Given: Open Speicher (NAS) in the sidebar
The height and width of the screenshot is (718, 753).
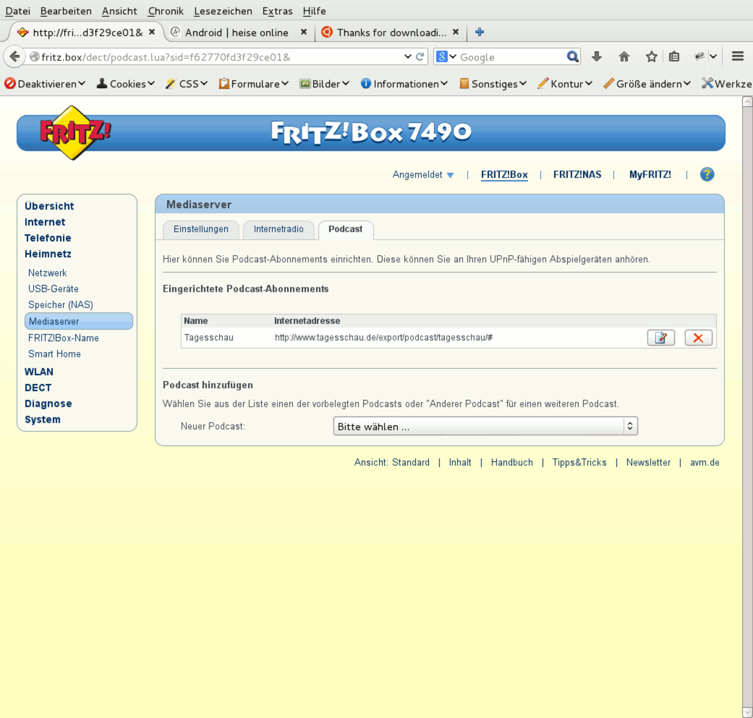Looking at the screenshot, I should tap(61, 305).
